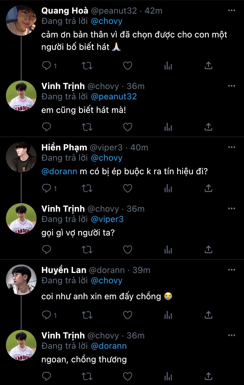This screenshot has height=385, width=244.
Task: Open @peanut32 link in Vinh Trịnh's reply
Action: [x=114, y=97]
